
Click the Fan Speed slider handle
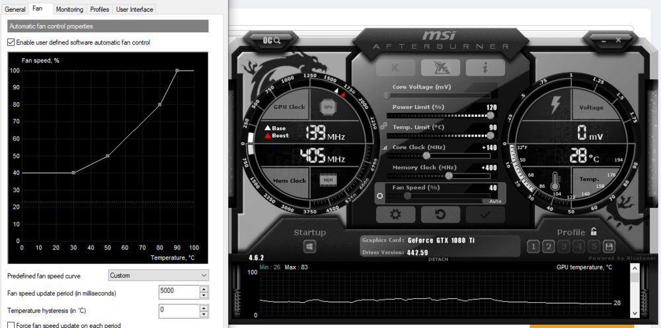(408, 196)
